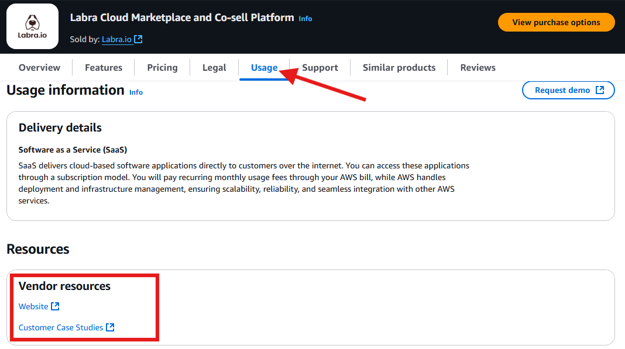Image resolution: width=625 pixels, height=349 pixels.
Task: Click the Labra.io logo thumbnail
Action: [32, 26]
